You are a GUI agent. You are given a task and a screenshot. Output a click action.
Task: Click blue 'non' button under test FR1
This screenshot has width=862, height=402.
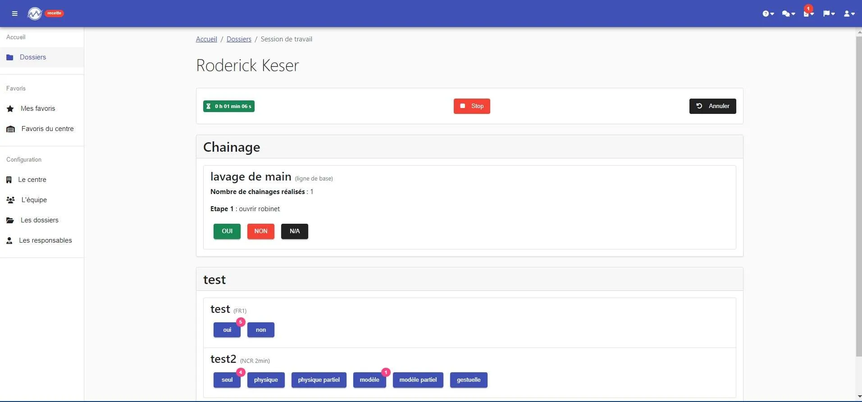click(x=261, y=330)
